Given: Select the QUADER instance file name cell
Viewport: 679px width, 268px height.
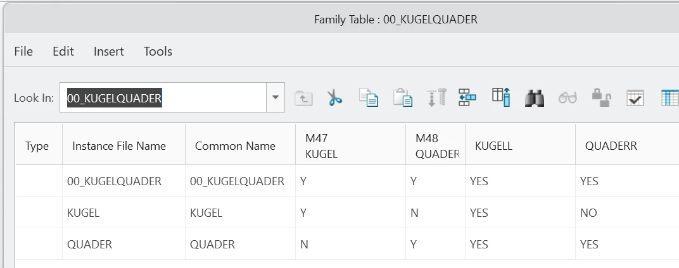Looking at the screenshot, I should (124, 244).
